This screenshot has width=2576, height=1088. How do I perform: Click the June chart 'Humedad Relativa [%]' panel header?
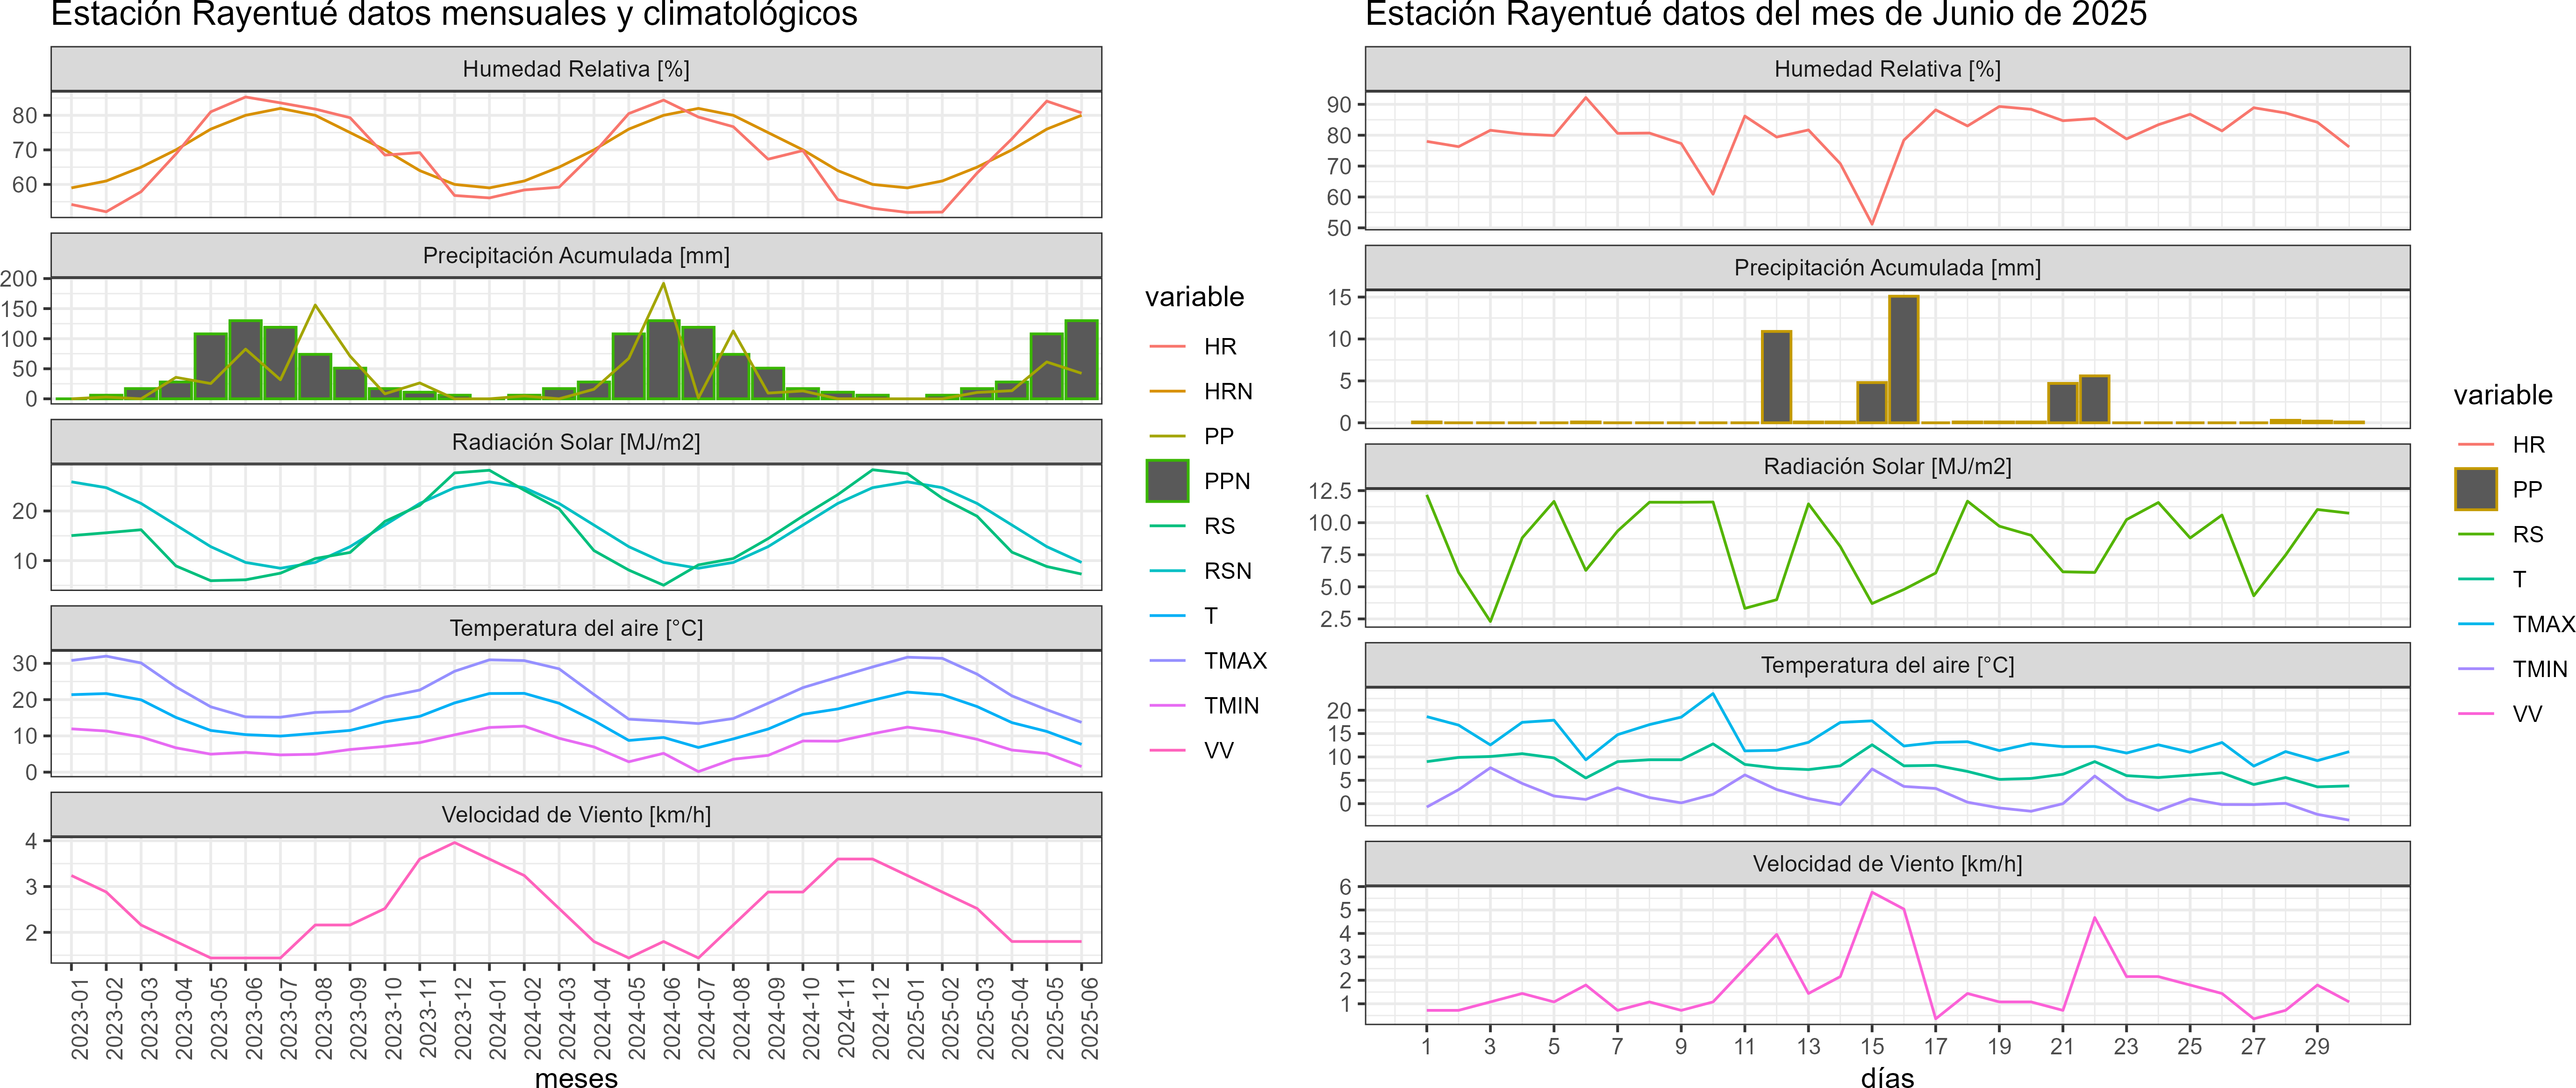(x=1887, y=69)
